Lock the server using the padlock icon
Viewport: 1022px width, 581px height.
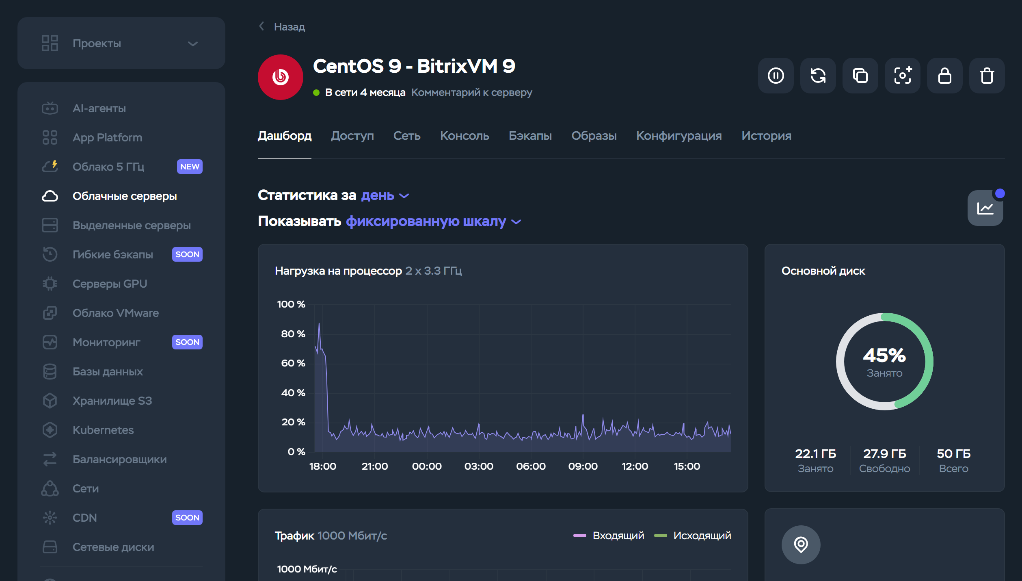[x=945, y=76]
